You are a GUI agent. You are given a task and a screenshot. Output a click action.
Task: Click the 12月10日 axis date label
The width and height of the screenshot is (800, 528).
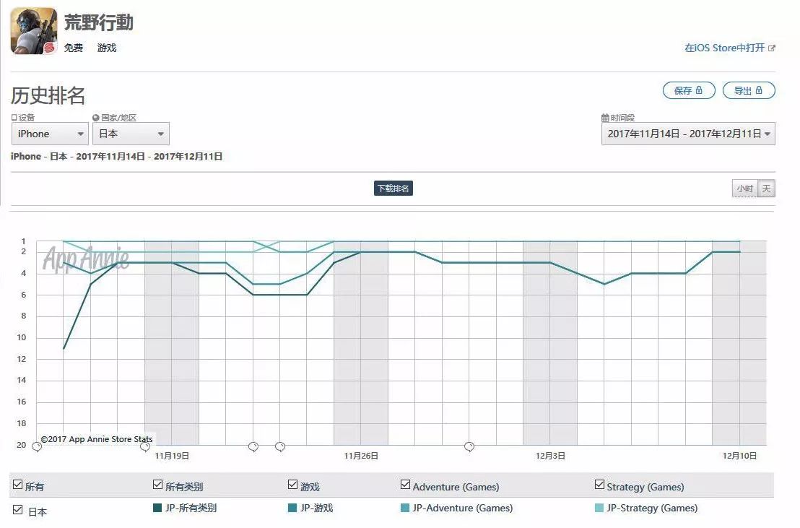(740, 456)
